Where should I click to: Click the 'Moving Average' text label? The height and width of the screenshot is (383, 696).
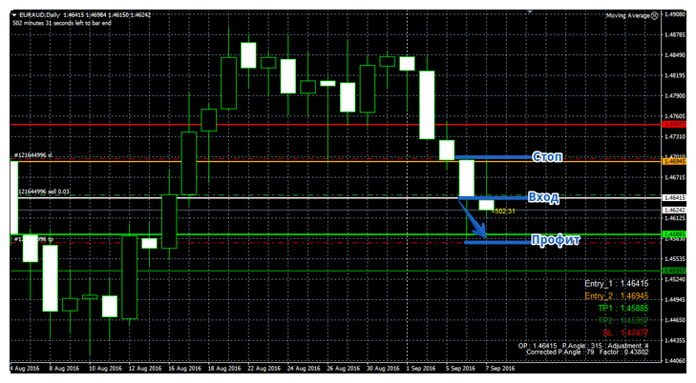click(x=628, y=15)
